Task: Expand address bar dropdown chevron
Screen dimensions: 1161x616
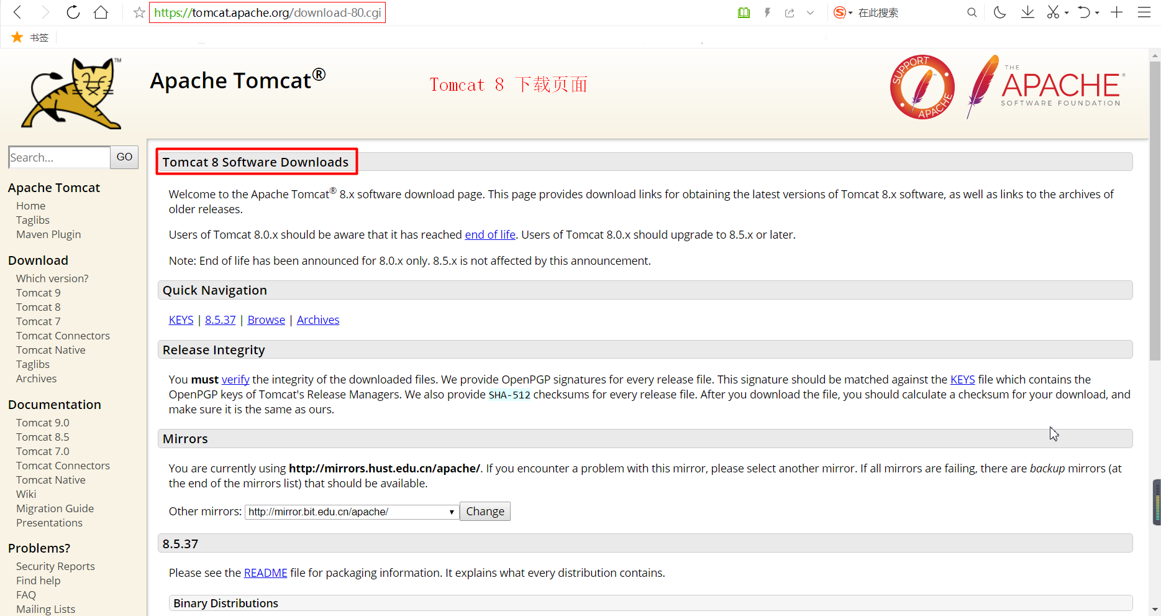Action: click(810, 12)
